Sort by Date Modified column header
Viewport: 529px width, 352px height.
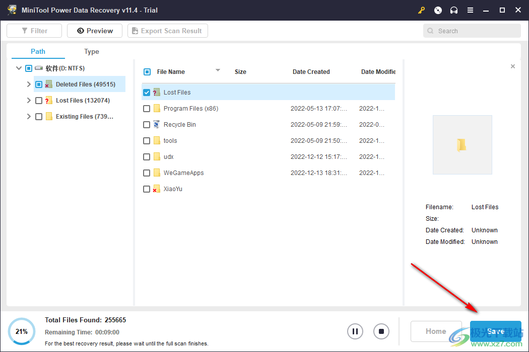378,72
